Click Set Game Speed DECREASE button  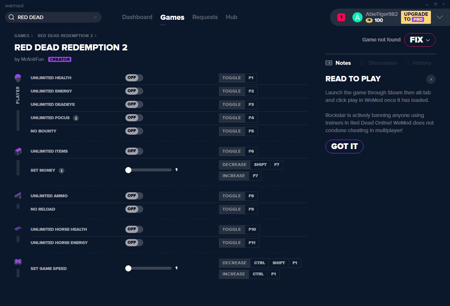[234, 263]
